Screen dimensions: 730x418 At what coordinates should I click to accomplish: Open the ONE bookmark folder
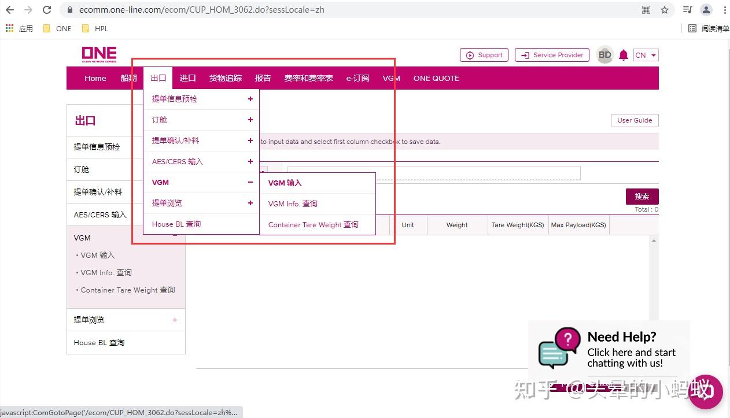(x=58, y=28)
